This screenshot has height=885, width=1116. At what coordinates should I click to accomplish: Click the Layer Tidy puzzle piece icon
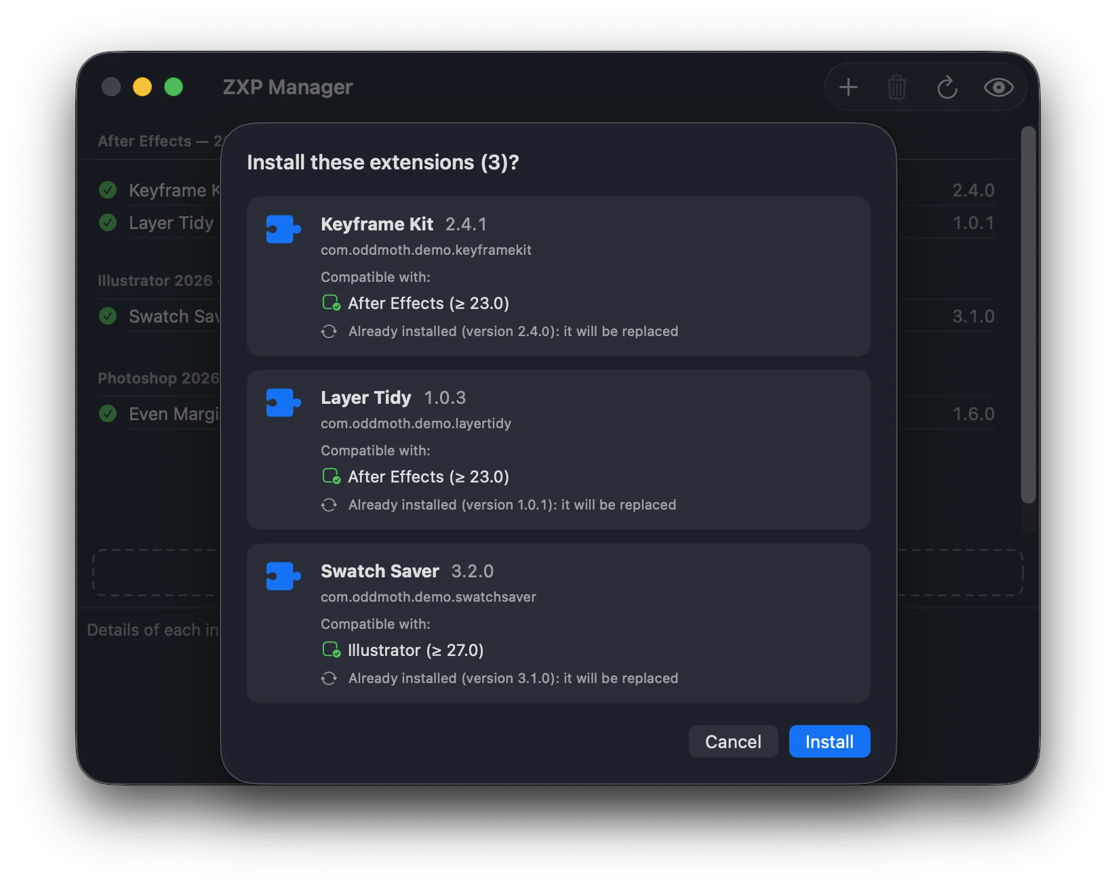tap(283, 403)
